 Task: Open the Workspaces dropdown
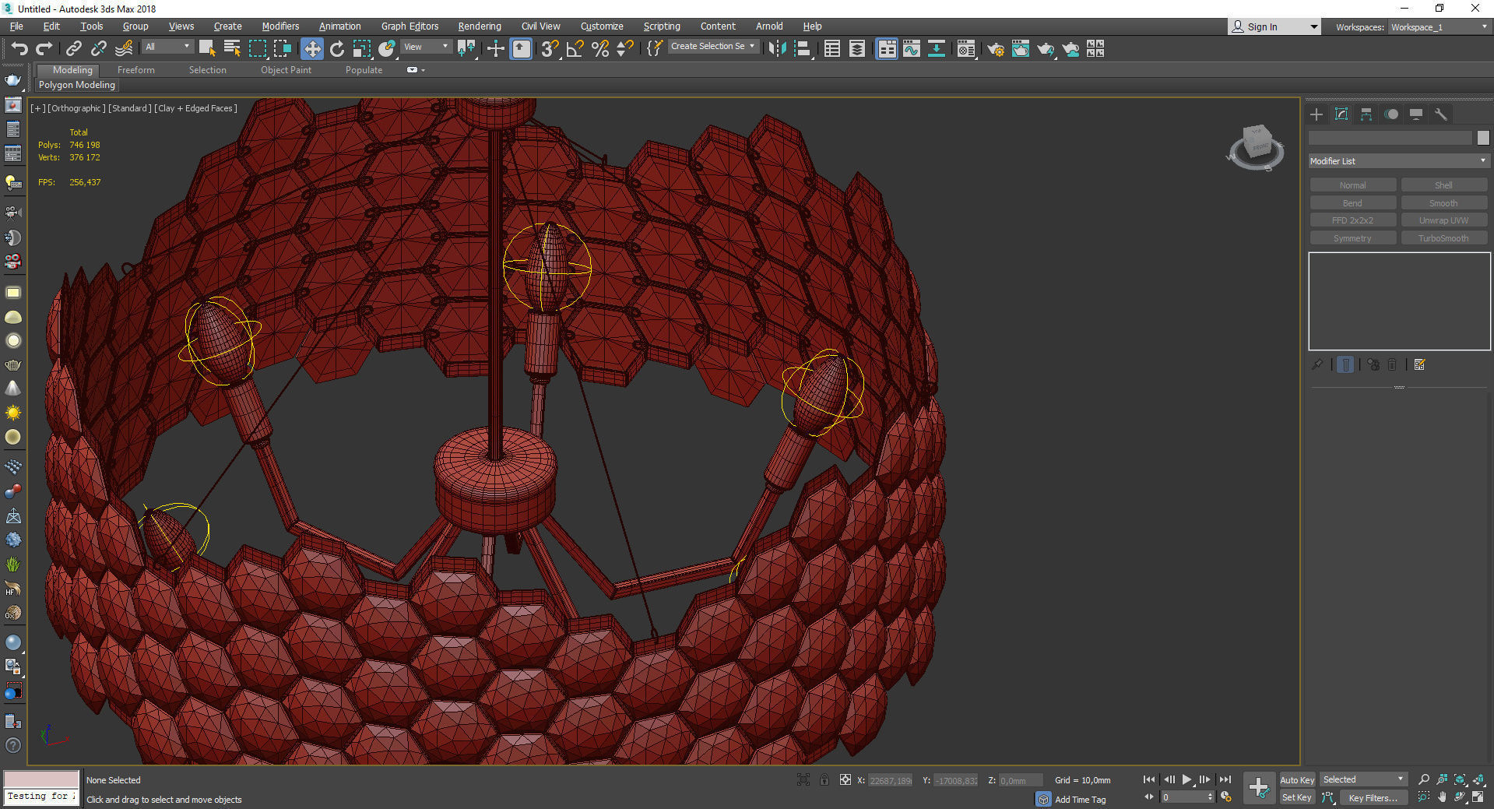point(1439,26)
